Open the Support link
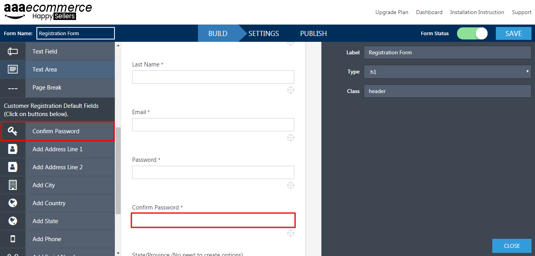The height and width of the screenshot is (256, 535). (x=522, y=12)
